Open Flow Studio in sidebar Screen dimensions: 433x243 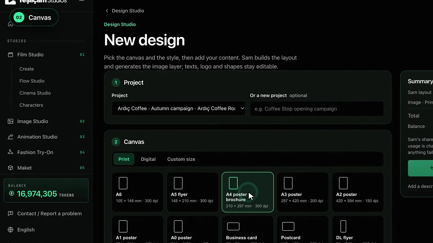[x=32, y=81]
